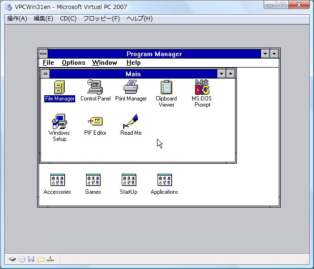Select the File Manager icon
Image resolution: width=314 pixels, height=269 pixels.
(x=59, y=88)
